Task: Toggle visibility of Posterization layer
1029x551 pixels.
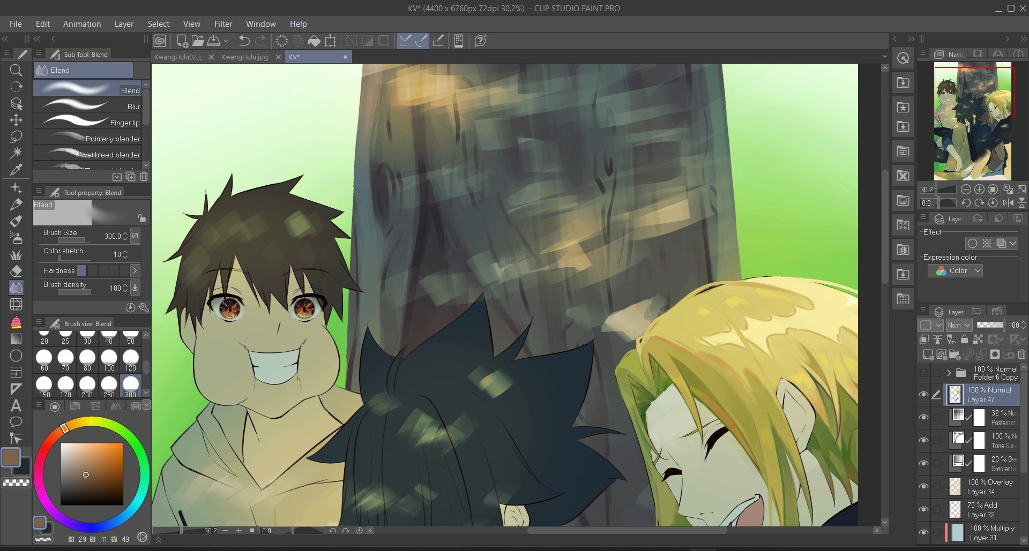Action: [x=923, y=418]
